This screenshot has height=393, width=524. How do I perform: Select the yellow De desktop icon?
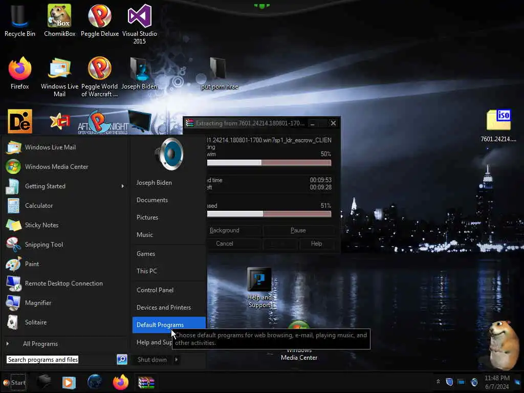pos(20,121)
